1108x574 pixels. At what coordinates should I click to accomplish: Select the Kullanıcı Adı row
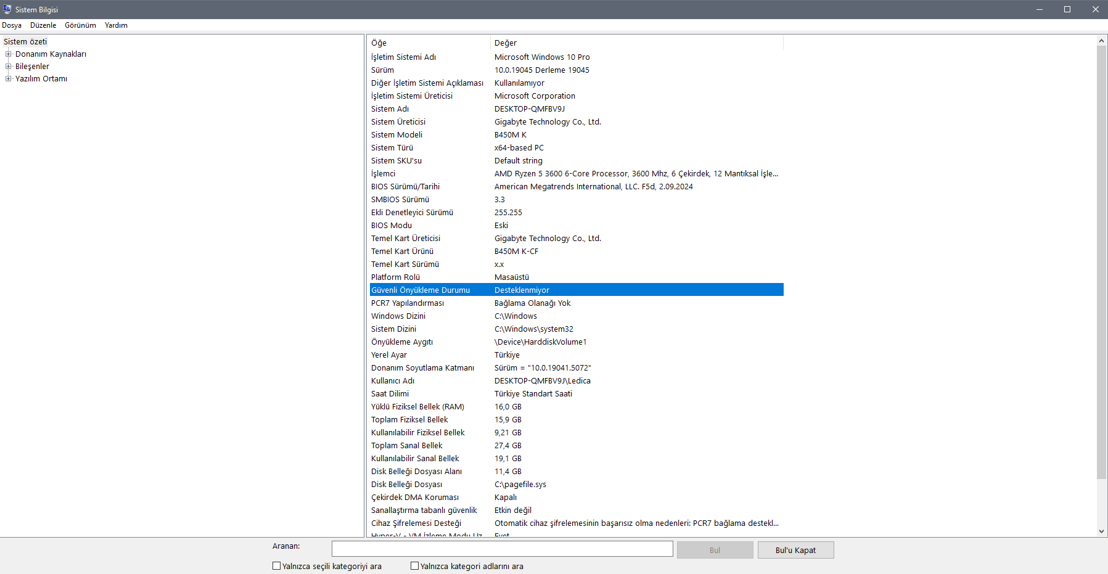pos(577,381)
